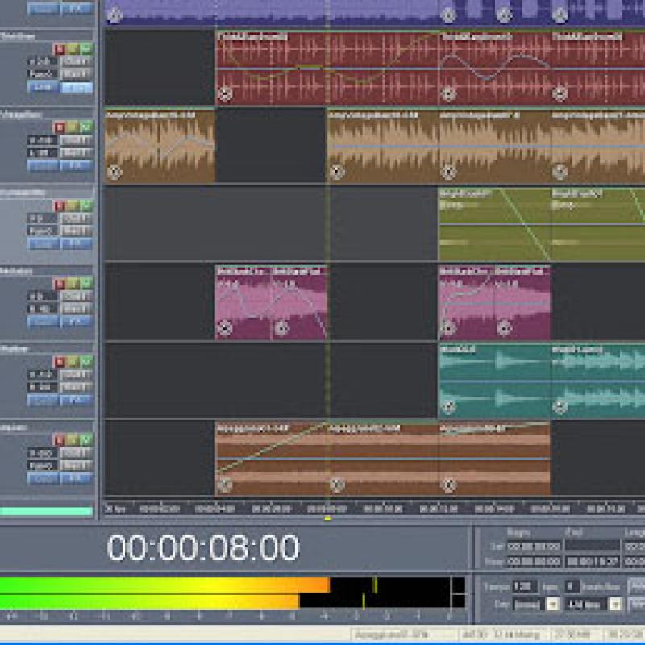Click the right blue button on the red-clip track

[x=77, y=87]
